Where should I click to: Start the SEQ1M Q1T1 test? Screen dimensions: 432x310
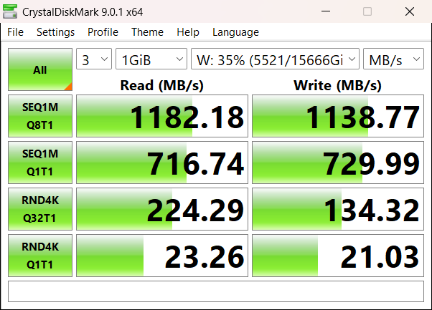point(39,163)
